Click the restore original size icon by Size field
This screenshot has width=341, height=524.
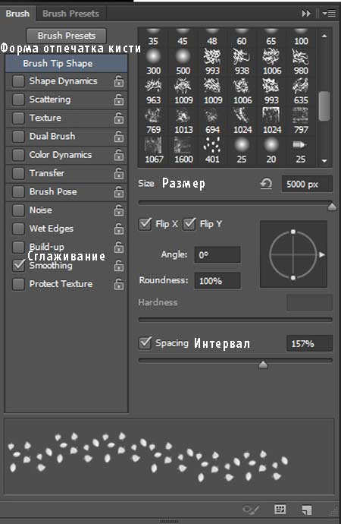click(266, 184)
